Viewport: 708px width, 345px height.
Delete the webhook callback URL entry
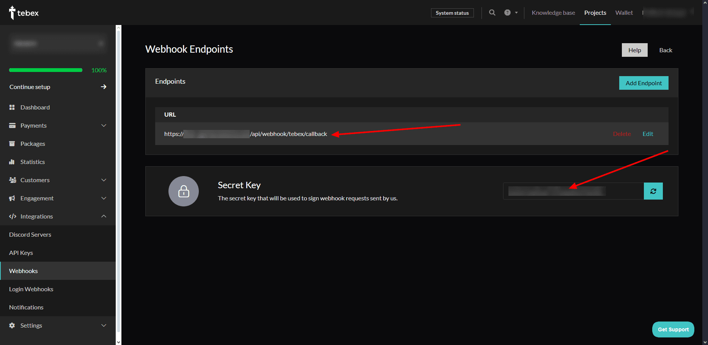(622, 134)
